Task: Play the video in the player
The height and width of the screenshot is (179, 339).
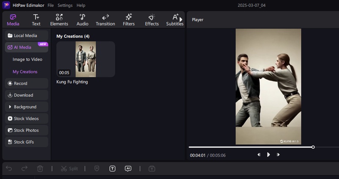Action: pyautogui.click(x=268, y=155)
